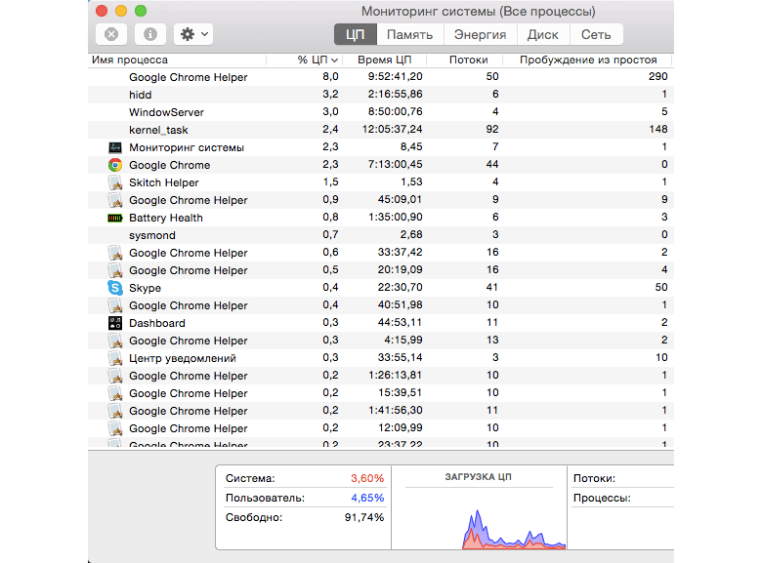Open the gear actions dropdown menu
Viewport: 762px width, 563px height.
(193, 34)
